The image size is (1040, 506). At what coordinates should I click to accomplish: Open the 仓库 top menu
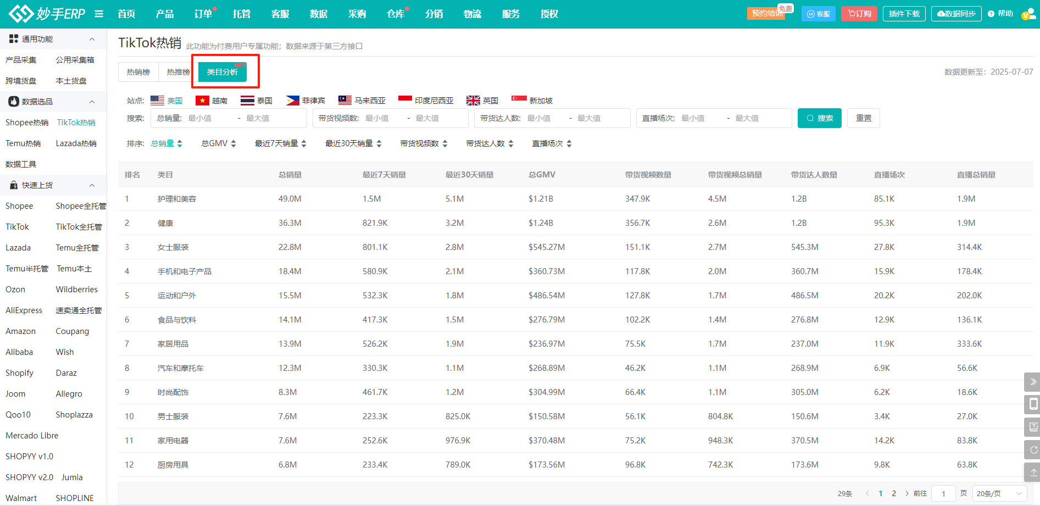tap(396, 14)
